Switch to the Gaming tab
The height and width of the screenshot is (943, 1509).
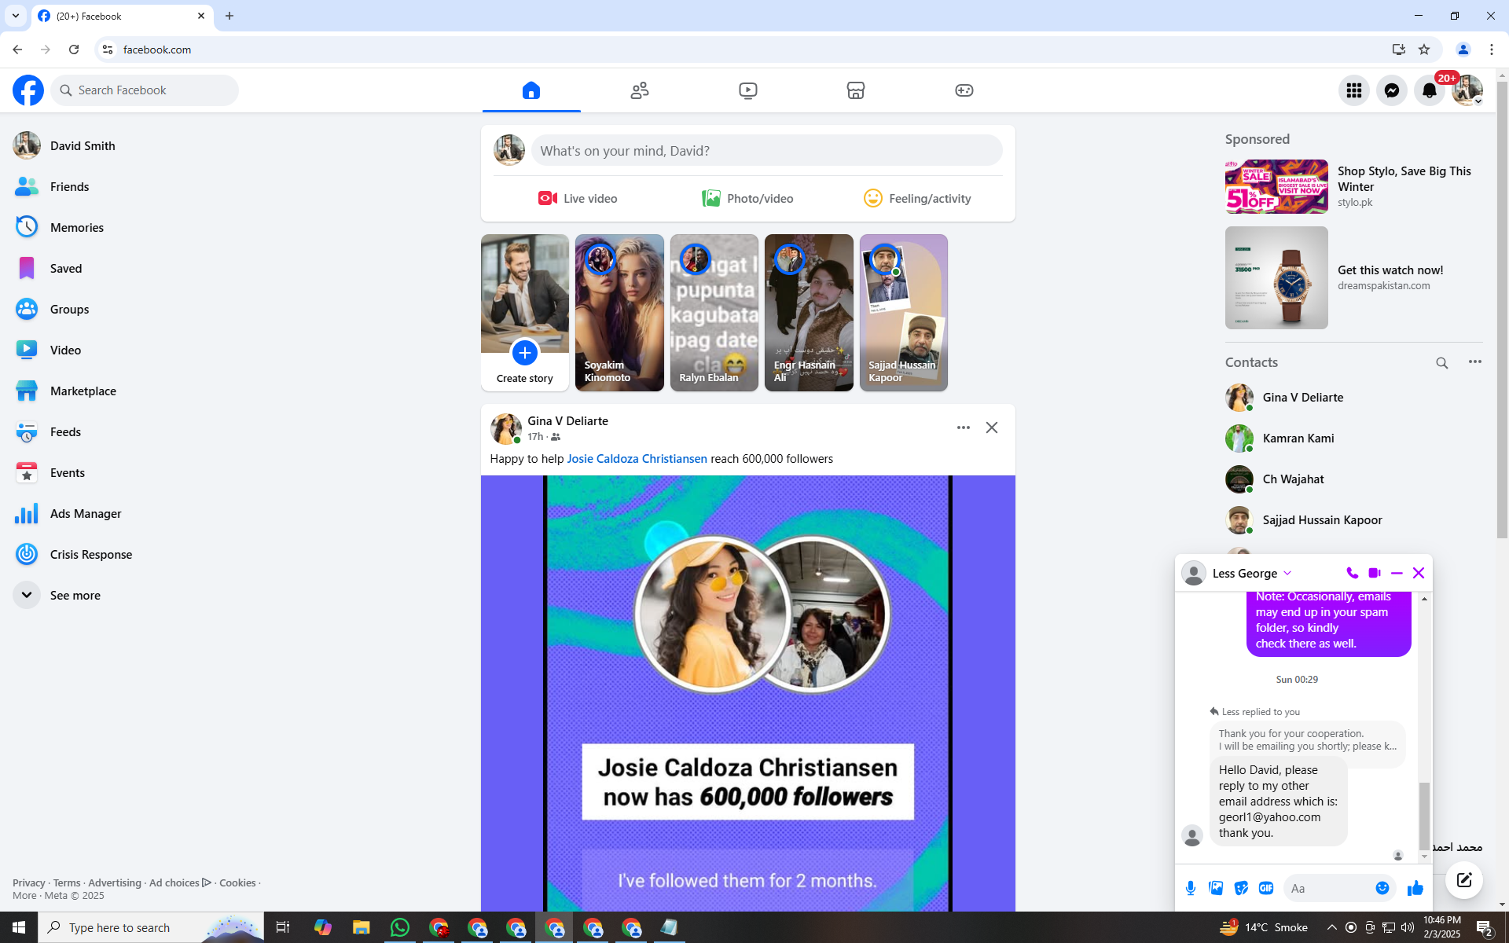(x=964, y=90)
